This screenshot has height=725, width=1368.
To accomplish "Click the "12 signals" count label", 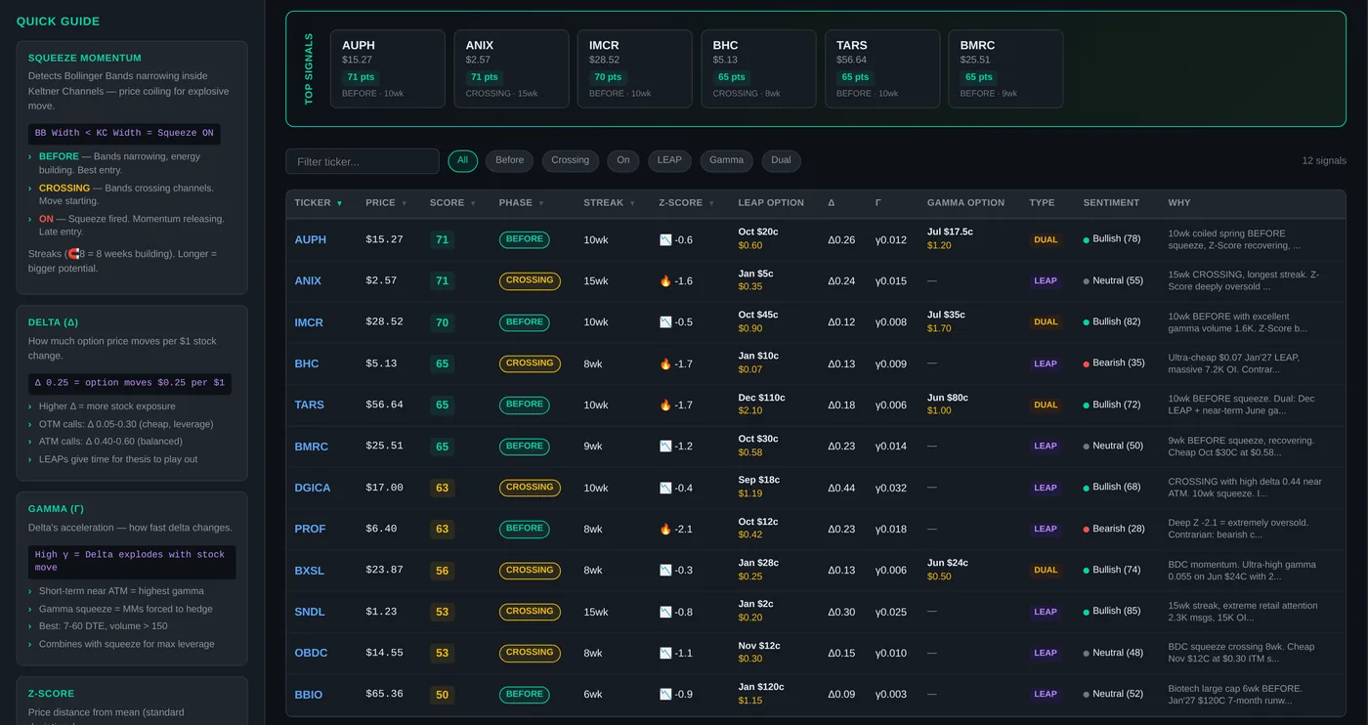I will click(1324, 161).
